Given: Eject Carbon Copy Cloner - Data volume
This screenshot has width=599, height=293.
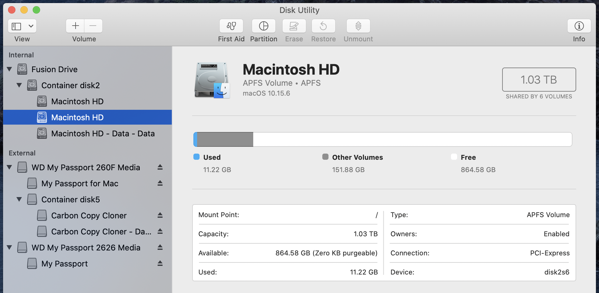Looking at the screenshot, I should (160, 231).
